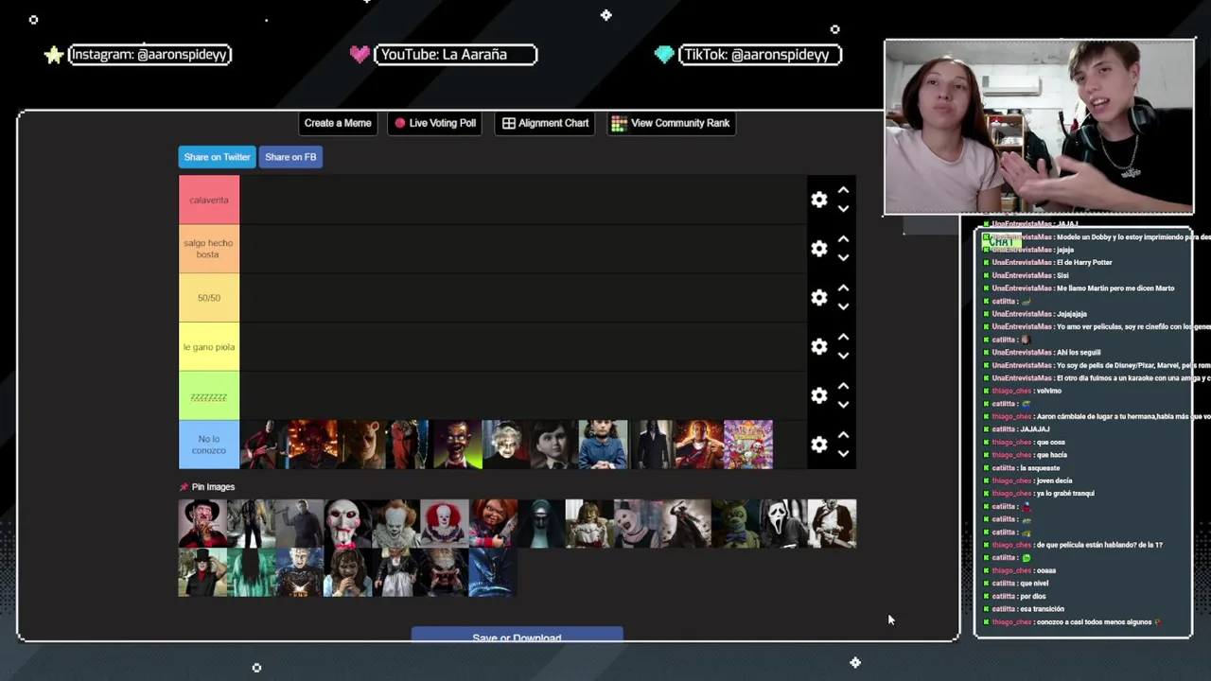
Task: Select Samara long-haired girl green image
Action: (x=251, y=572)
